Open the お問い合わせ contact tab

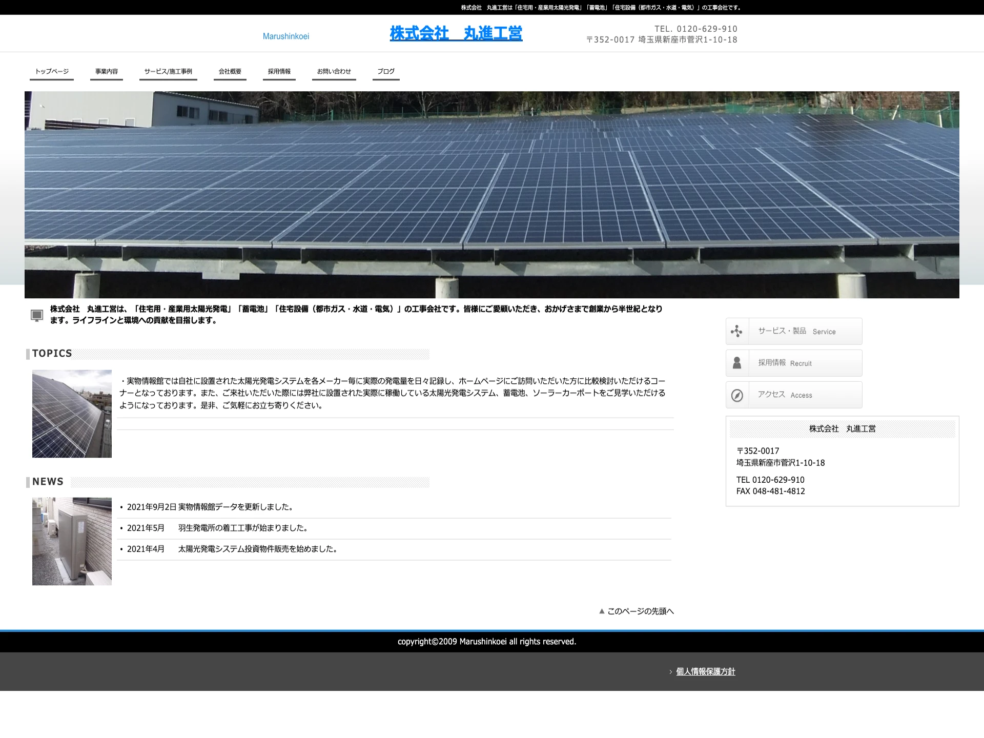334,72
